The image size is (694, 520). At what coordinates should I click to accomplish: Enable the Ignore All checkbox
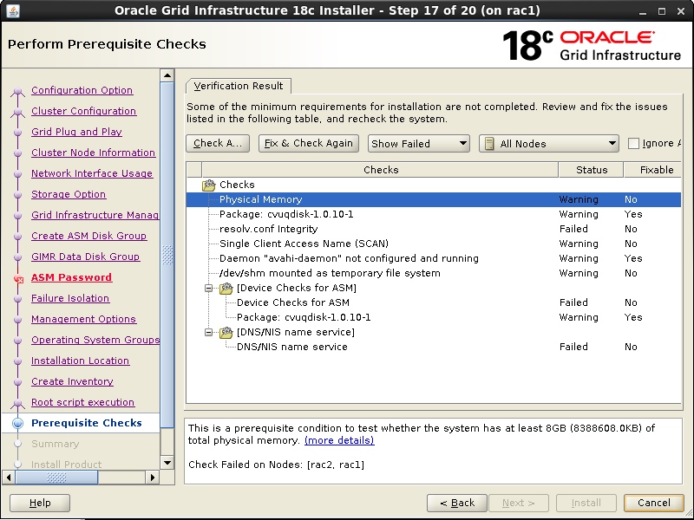click(632, 143)
